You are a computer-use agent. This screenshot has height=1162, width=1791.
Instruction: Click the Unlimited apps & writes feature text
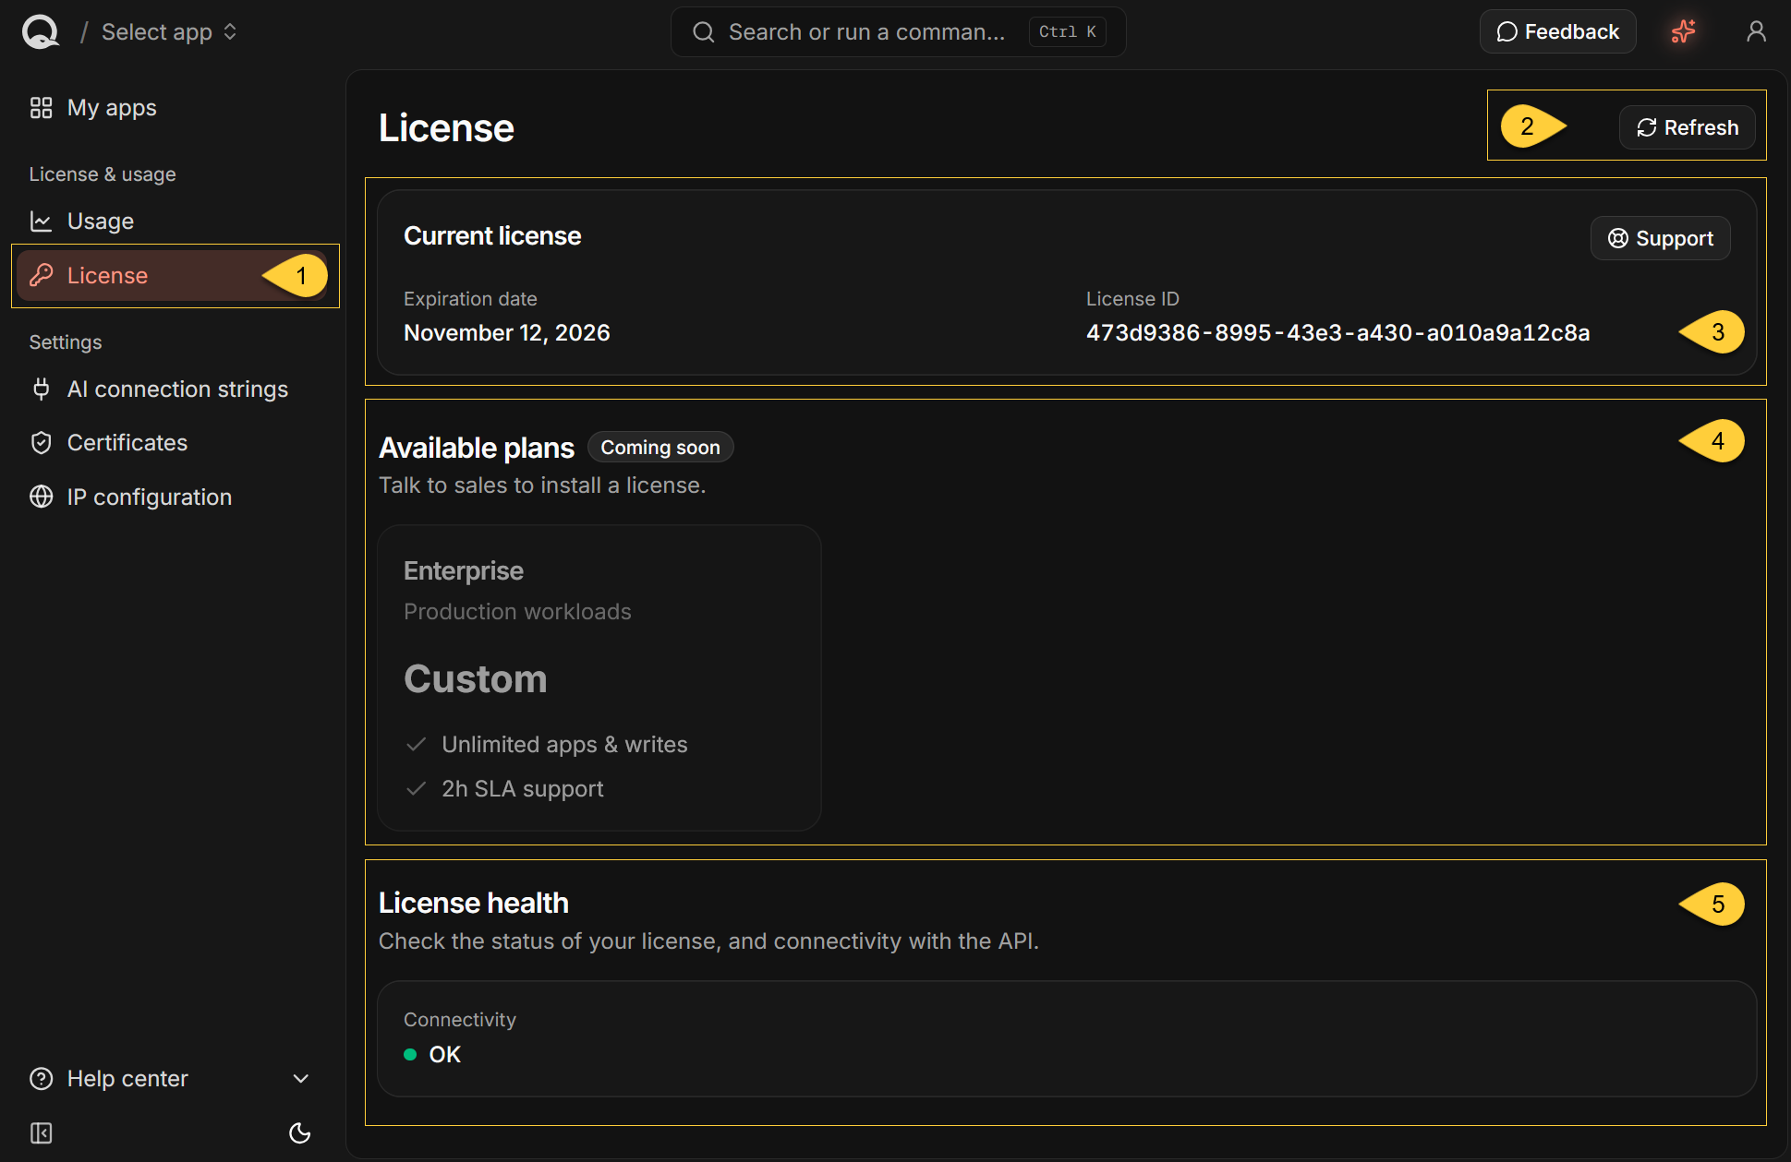coord(564,745)
